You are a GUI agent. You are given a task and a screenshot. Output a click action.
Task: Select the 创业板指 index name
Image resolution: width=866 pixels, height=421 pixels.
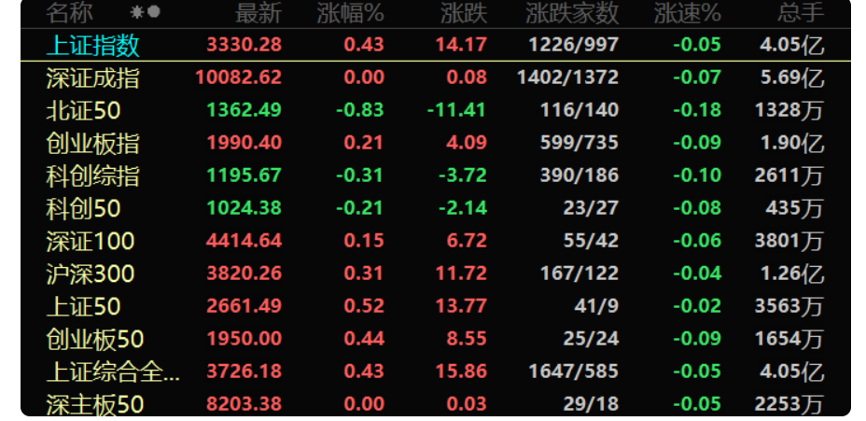[92, 143]
